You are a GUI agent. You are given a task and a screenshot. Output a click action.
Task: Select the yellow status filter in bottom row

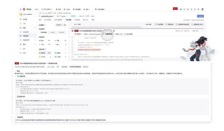tap(44, 57)
